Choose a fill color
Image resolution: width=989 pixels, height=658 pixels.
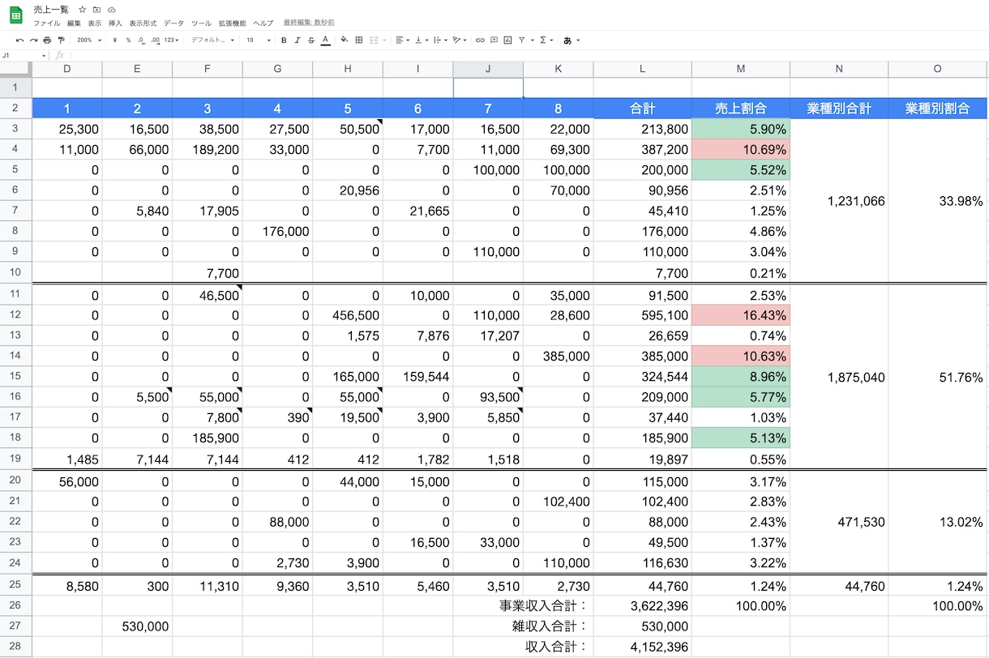pos(344,40)
